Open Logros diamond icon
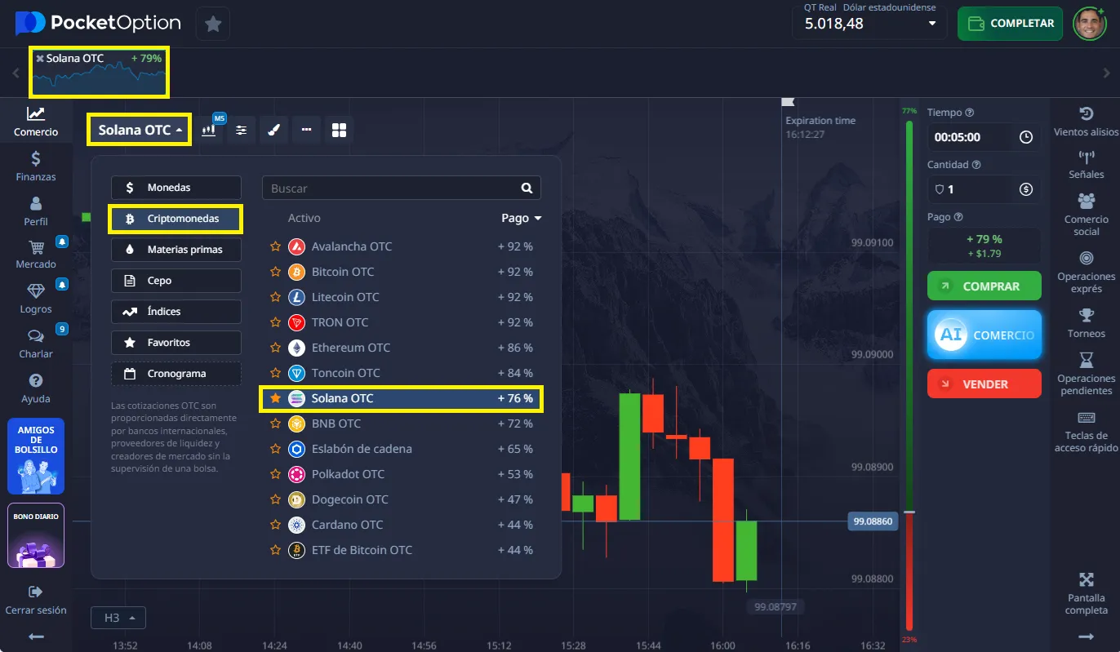1120x652 pixels. pyautogui.click(x=36, y=291)
